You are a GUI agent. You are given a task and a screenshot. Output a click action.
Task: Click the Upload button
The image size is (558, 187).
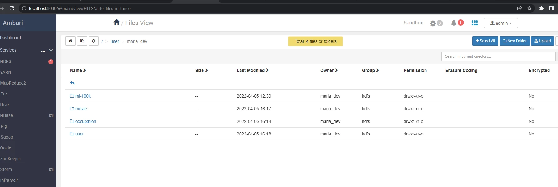click(x=543, y=41)
